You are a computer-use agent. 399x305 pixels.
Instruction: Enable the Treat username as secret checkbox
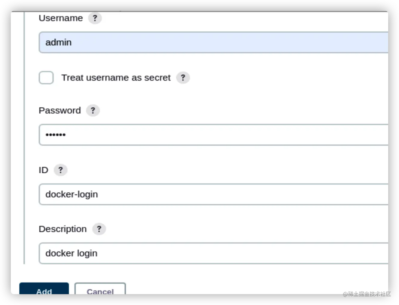click(x=46, y=78)
